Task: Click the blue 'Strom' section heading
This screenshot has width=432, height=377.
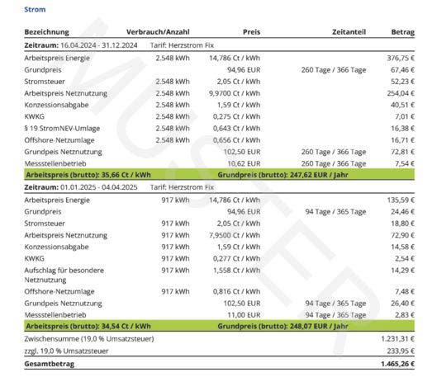Action: tap(35, 9)
